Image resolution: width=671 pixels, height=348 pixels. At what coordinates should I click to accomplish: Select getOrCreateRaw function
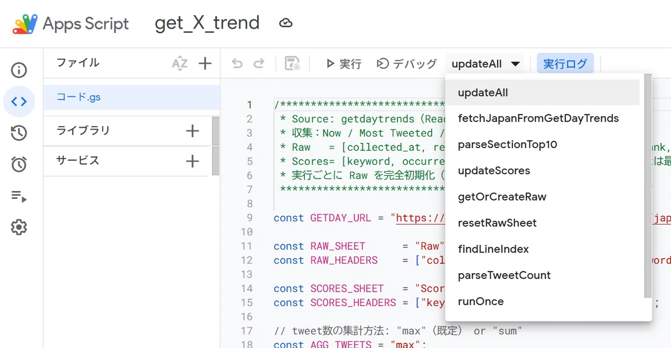coord(542,197)
